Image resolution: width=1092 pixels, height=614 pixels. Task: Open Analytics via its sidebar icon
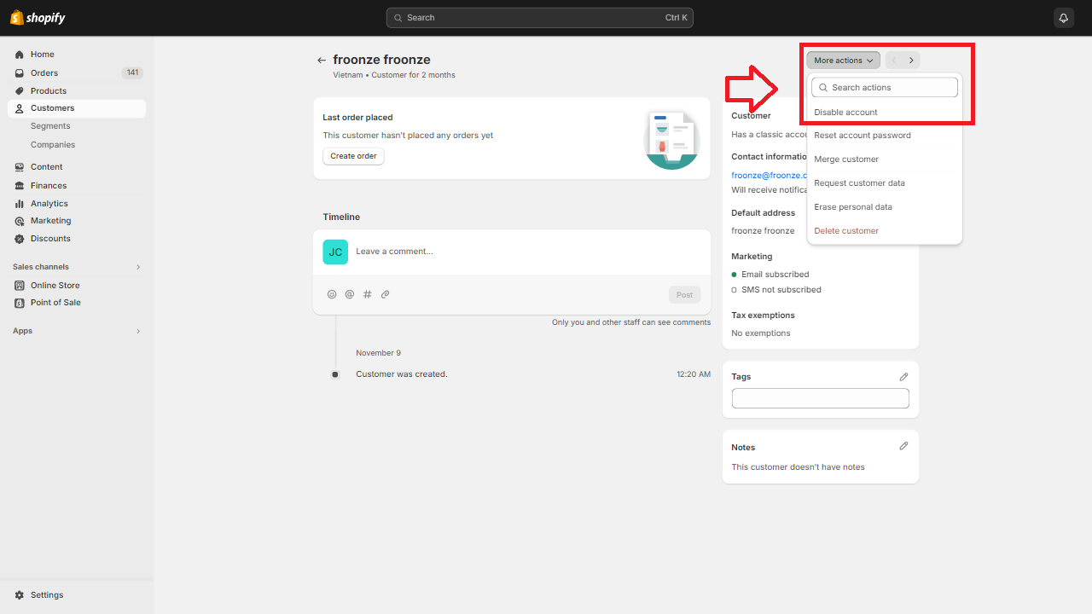tap(19, 203)
